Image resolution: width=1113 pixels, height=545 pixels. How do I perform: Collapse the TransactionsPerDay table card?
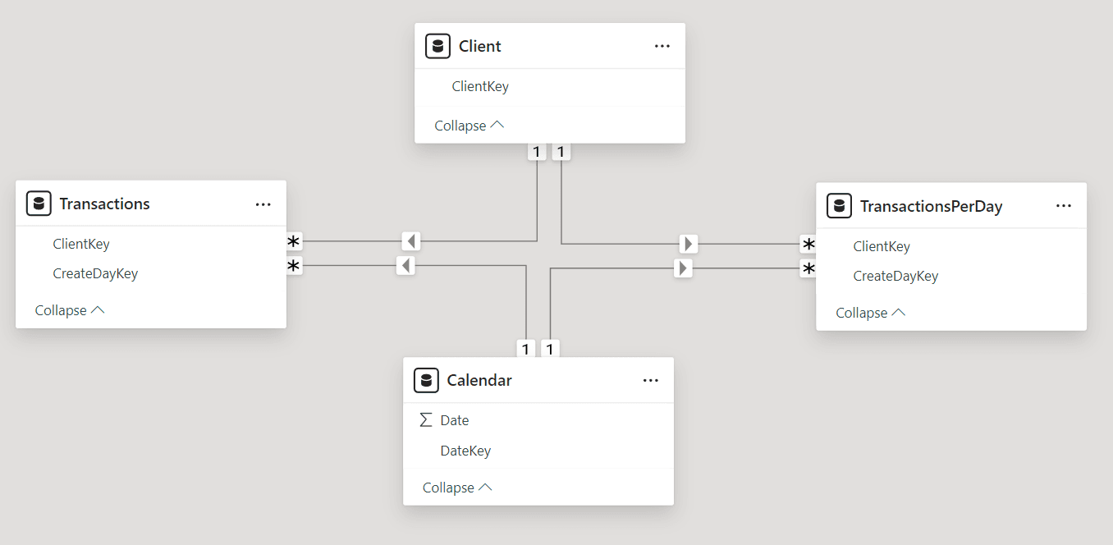tap(870, 313)
